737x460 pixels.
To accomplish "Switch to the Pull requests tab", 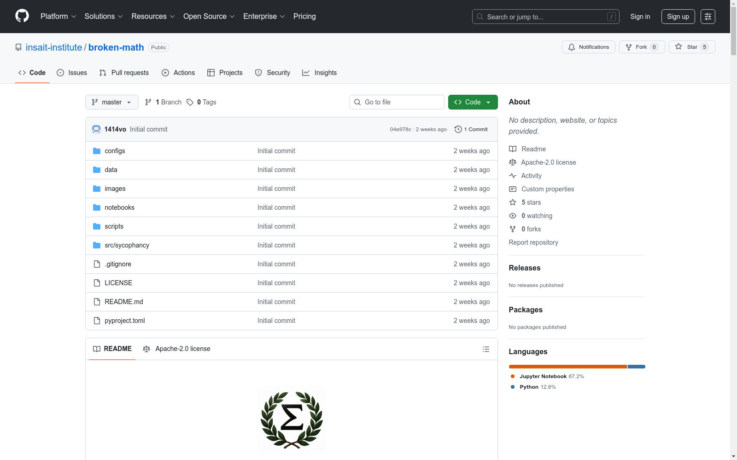I will 124,73.
